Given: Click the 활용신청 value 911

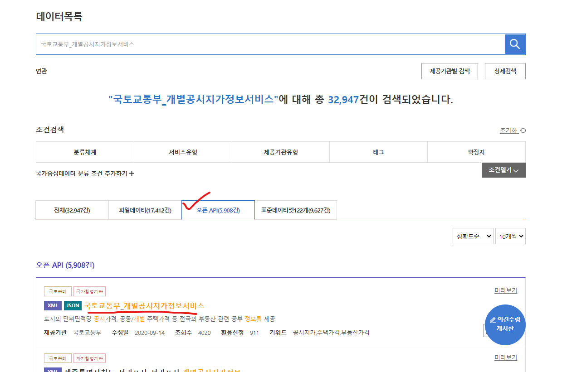Looking at the screenshot, I should (x=254, y=333).
